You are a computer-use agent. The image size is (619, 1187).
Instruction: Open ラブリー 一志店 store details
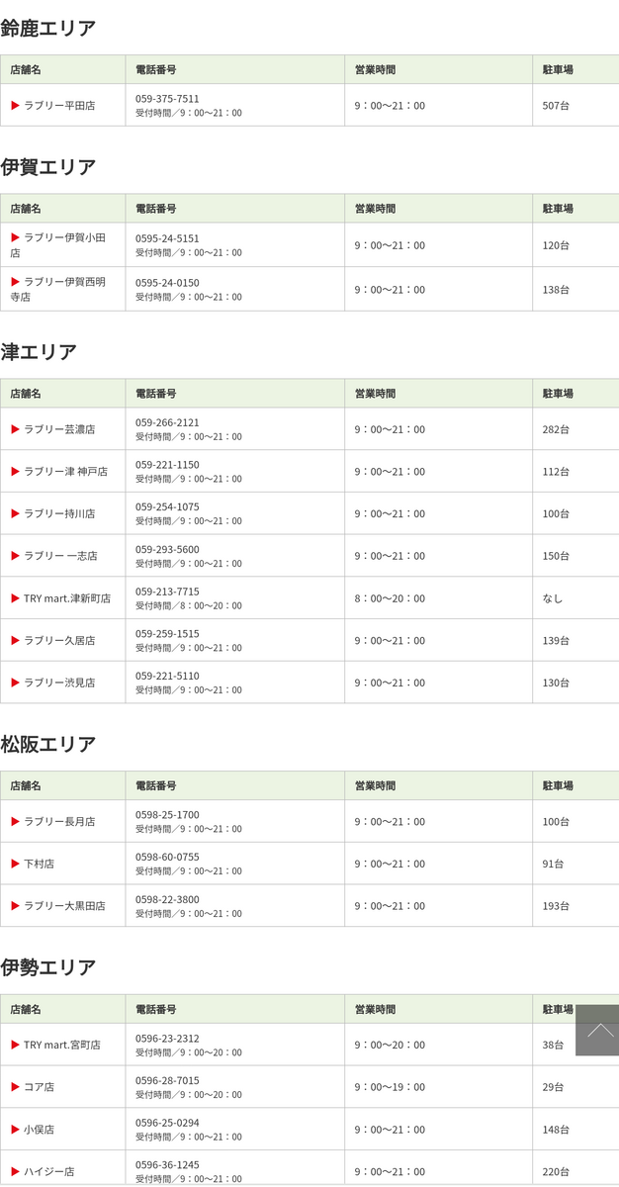click(60, 556)
